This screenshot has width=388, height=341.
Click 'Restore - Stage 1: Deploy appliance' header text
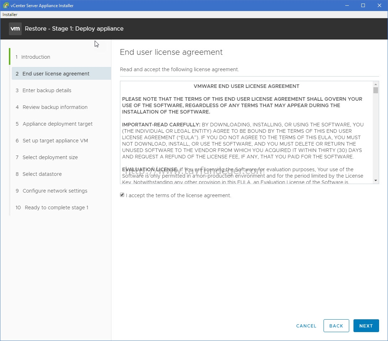[x=74, y=28]
